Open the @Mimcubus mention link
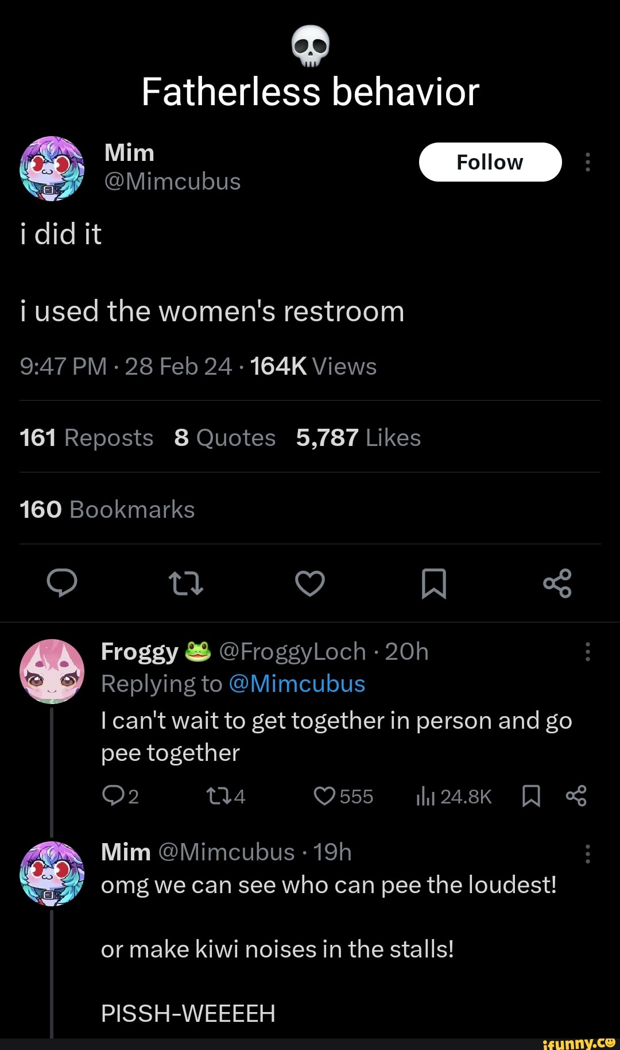This screenshot has width=620, height=1050. (297, 684)
